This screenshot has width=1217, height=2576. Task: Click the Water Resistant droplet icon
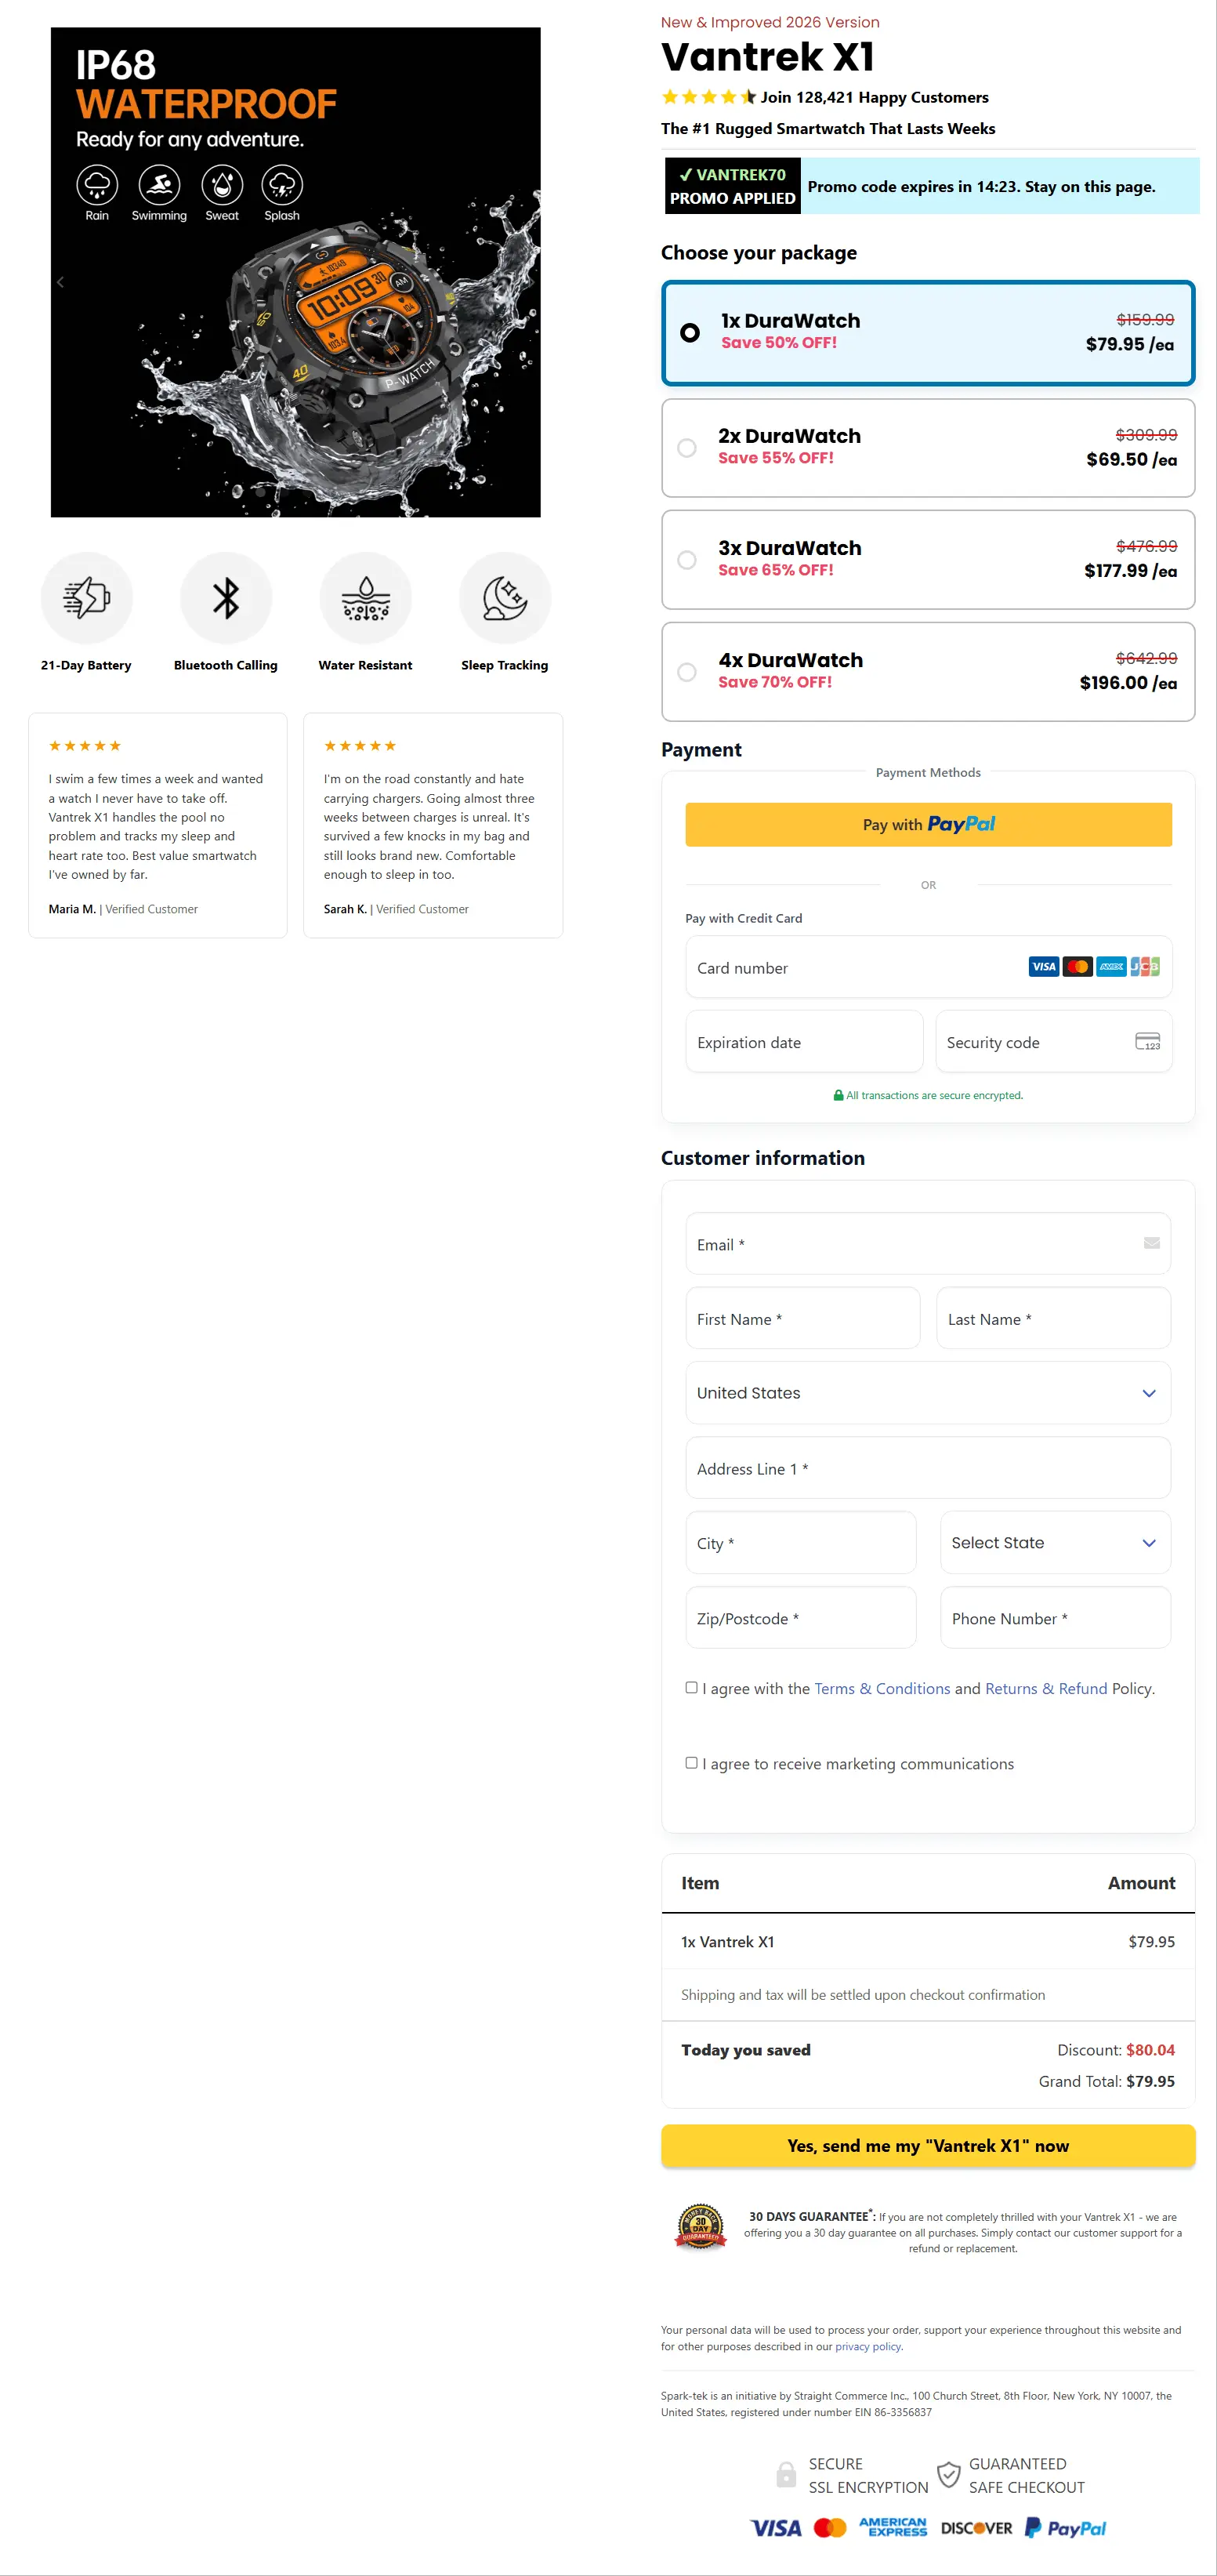[365, 598]
